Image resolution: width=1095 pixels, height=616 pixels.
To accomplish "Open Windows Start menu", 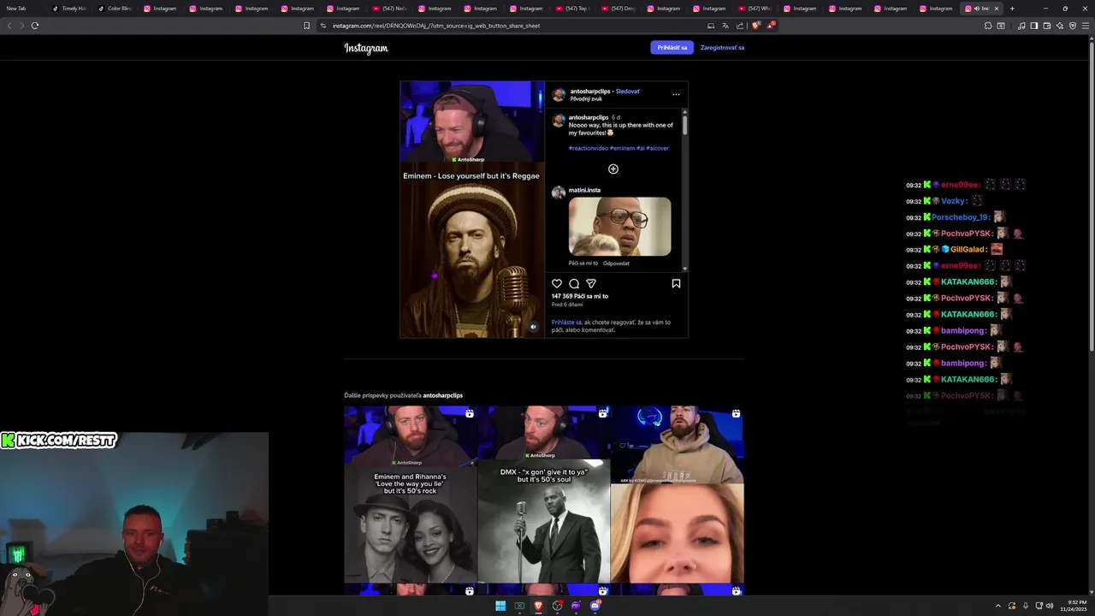I will [500, 606].
